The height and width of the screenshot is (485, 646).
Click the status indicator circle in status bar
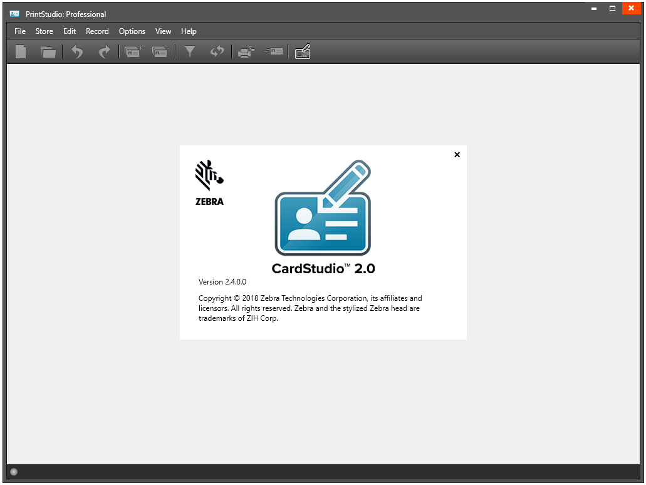click(x=14, y=472)
